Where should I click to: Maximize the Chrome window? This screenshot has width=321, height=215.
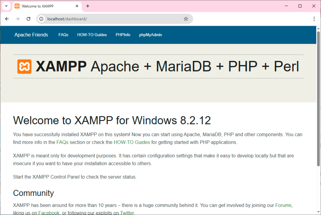coord(300,6)
